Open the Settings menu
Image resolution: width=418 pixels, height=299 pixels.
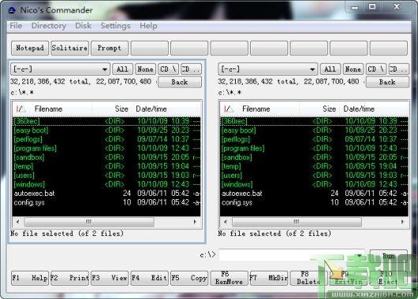pyautogui.click(x=115, y=26)
